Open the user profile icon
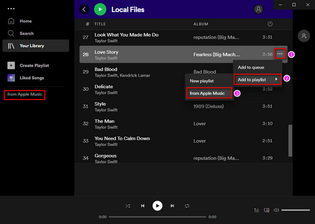 click(x=259, y=9)
